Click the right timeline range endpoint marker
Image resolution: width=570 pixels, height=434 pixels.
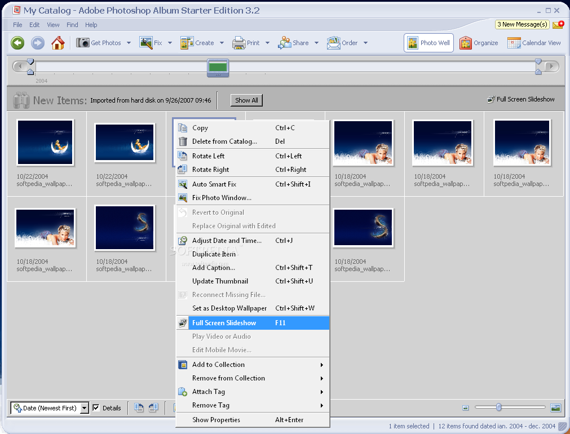(x=538, y=67)
